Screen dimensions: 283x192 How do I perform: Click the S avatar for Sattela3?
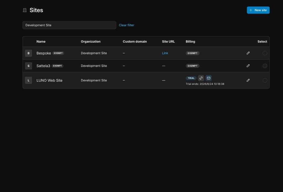point(28,66)
